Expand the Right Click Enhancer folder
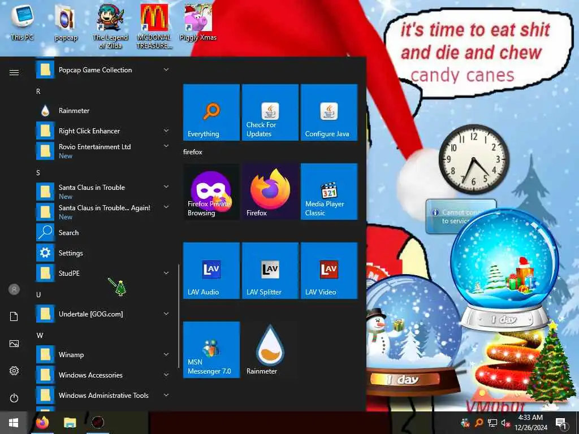The width and height of the screenshot is (579, 434). [x=103, y=131]
